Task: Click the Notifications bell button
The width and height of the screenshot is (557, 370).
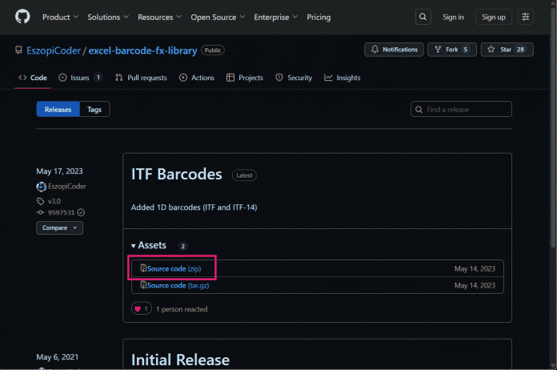Action: pos(394,50)
